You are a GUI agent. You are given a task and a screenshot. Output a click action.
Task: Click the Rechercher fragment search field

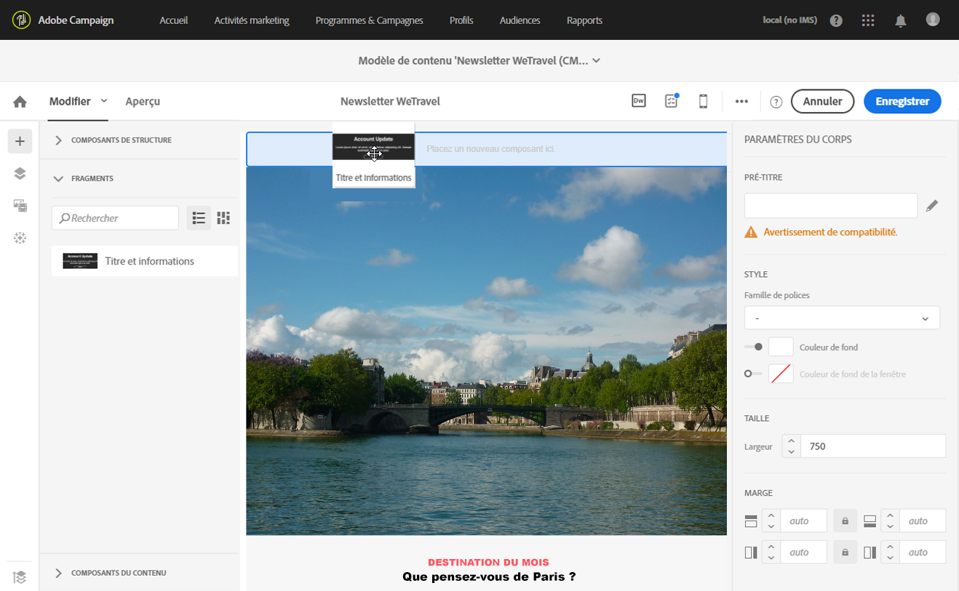click(115, 218)
